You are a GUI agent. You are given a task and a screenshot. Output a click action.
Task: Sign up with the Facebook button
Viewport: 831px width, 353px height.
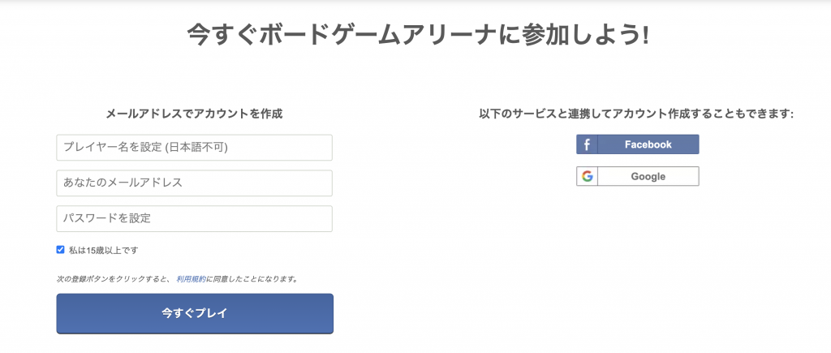click(x=638, y=144)
